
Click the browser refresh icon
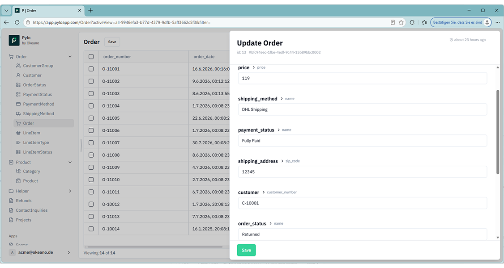pyautogui.click(x=17, y=22)
